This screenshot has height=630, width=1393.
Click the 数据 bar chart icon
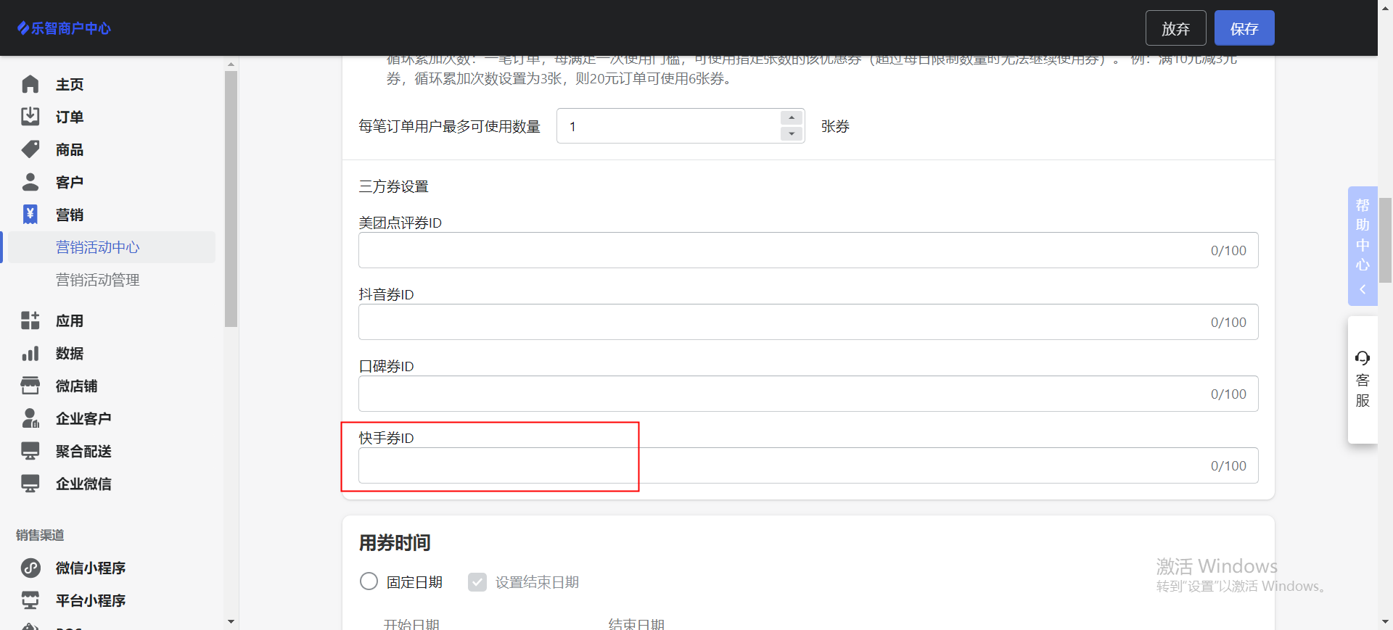coord(30,353)
